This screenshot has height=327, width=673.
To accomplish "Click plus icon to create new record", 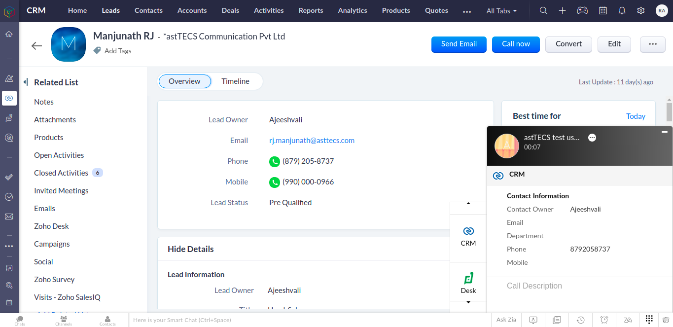I will pos(562,10).
